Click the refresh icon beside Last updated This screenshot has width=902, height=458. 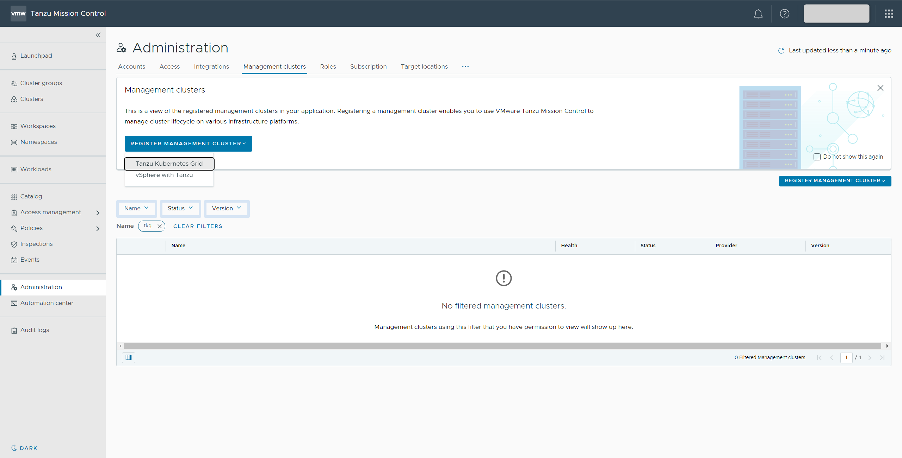coord(781,51)
